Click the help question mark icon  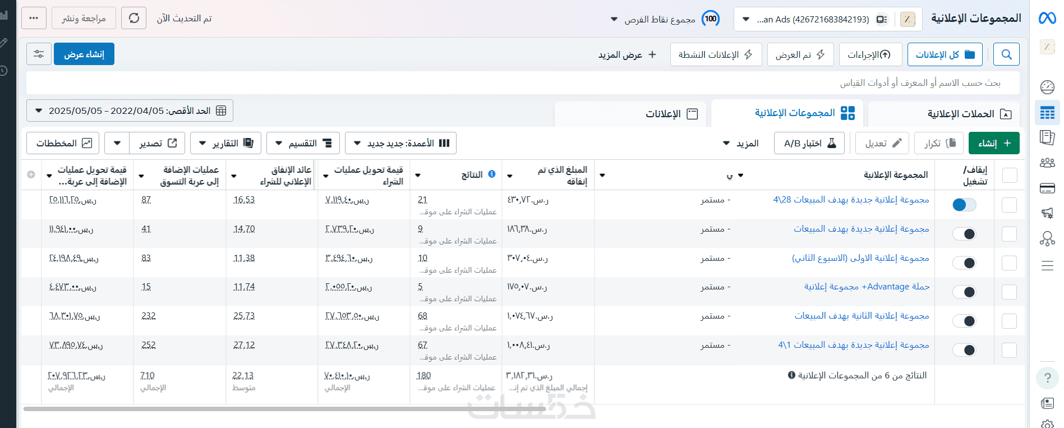[1047, 379]
